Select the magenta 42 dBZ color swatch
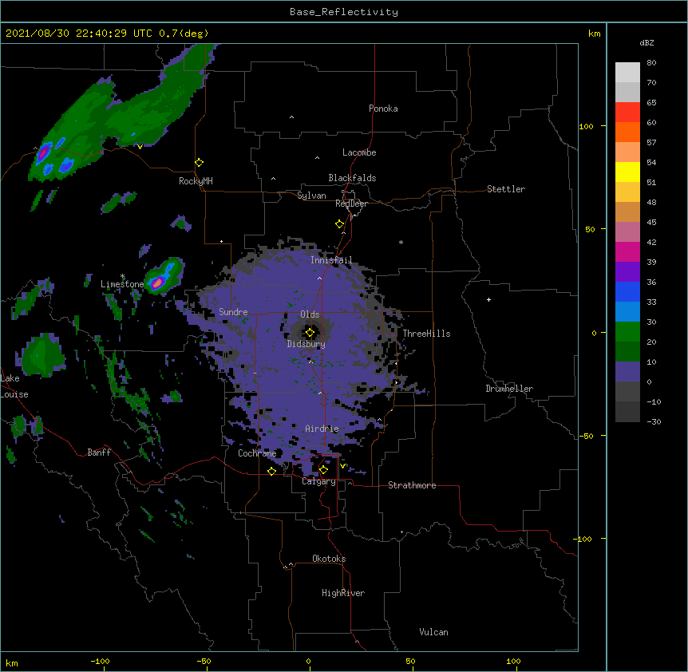The height and width of the screenshot is (672, 688). (x=627, y=251)
